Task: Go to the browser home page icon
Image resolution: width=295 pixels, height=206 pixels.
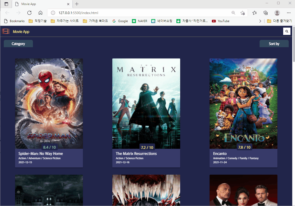Action: pyautogui.click(x=40, y=13)
